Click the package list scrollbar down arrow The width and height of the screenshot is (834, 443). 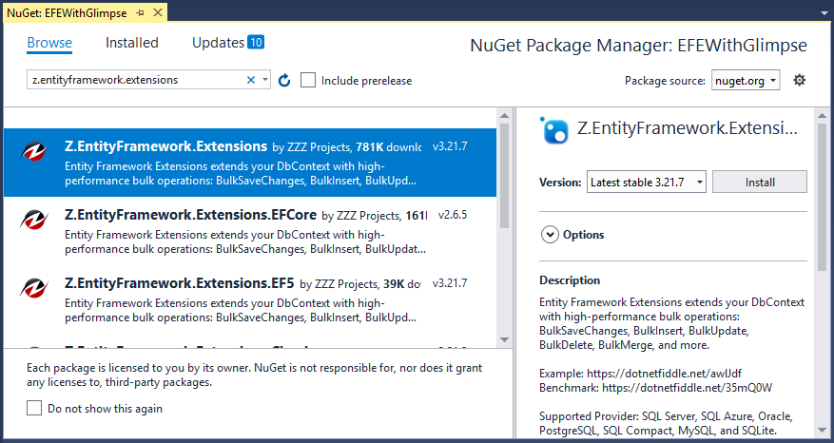click(504, 339)
